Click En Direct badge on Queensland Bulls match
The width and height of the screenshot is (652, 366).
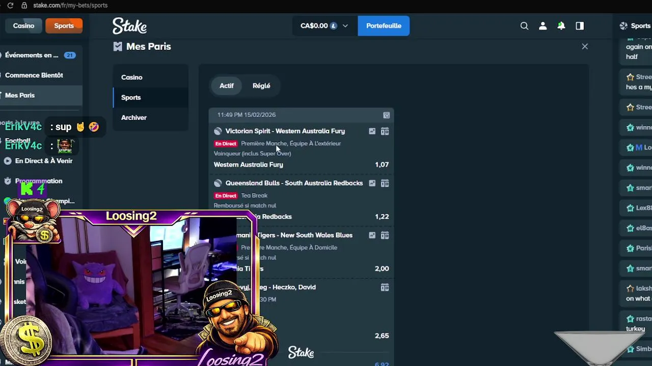(x=226, y=196)
